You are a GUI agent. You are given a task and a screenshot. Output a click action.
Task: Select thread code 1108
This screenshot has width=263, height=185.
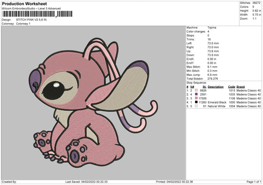click(232, 98)
